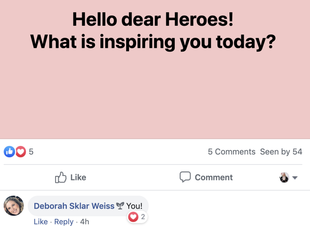
Task: Reply to Deborah's comment
Action: click(64, 222)
